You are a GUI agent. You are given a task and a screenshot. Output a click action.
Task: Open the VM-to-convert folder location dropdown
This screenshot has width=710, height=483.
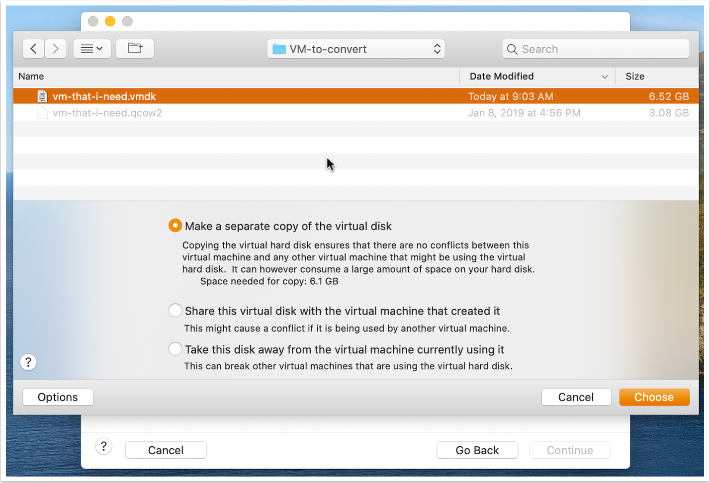tap(356, 49)
